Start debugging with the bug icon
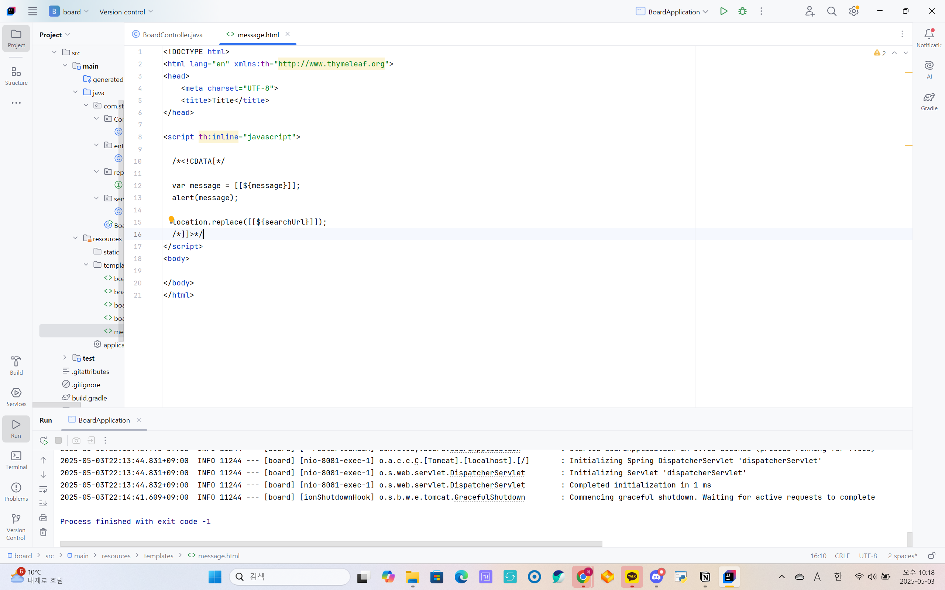 (742, 11)
